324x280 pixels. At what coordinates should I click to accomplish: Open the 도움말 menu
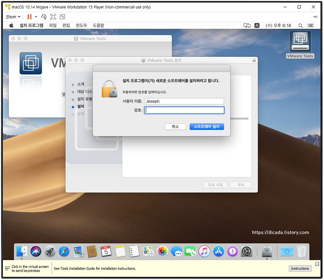click(98, 25)
